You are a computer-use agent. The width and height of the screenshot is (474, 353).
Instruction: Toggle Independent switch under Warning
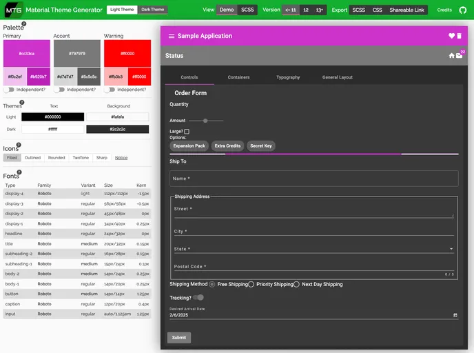(110, 90)
